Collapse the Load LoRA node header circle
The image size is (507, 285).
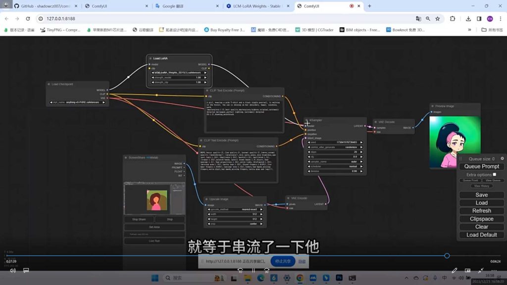[x=151, y=58]
